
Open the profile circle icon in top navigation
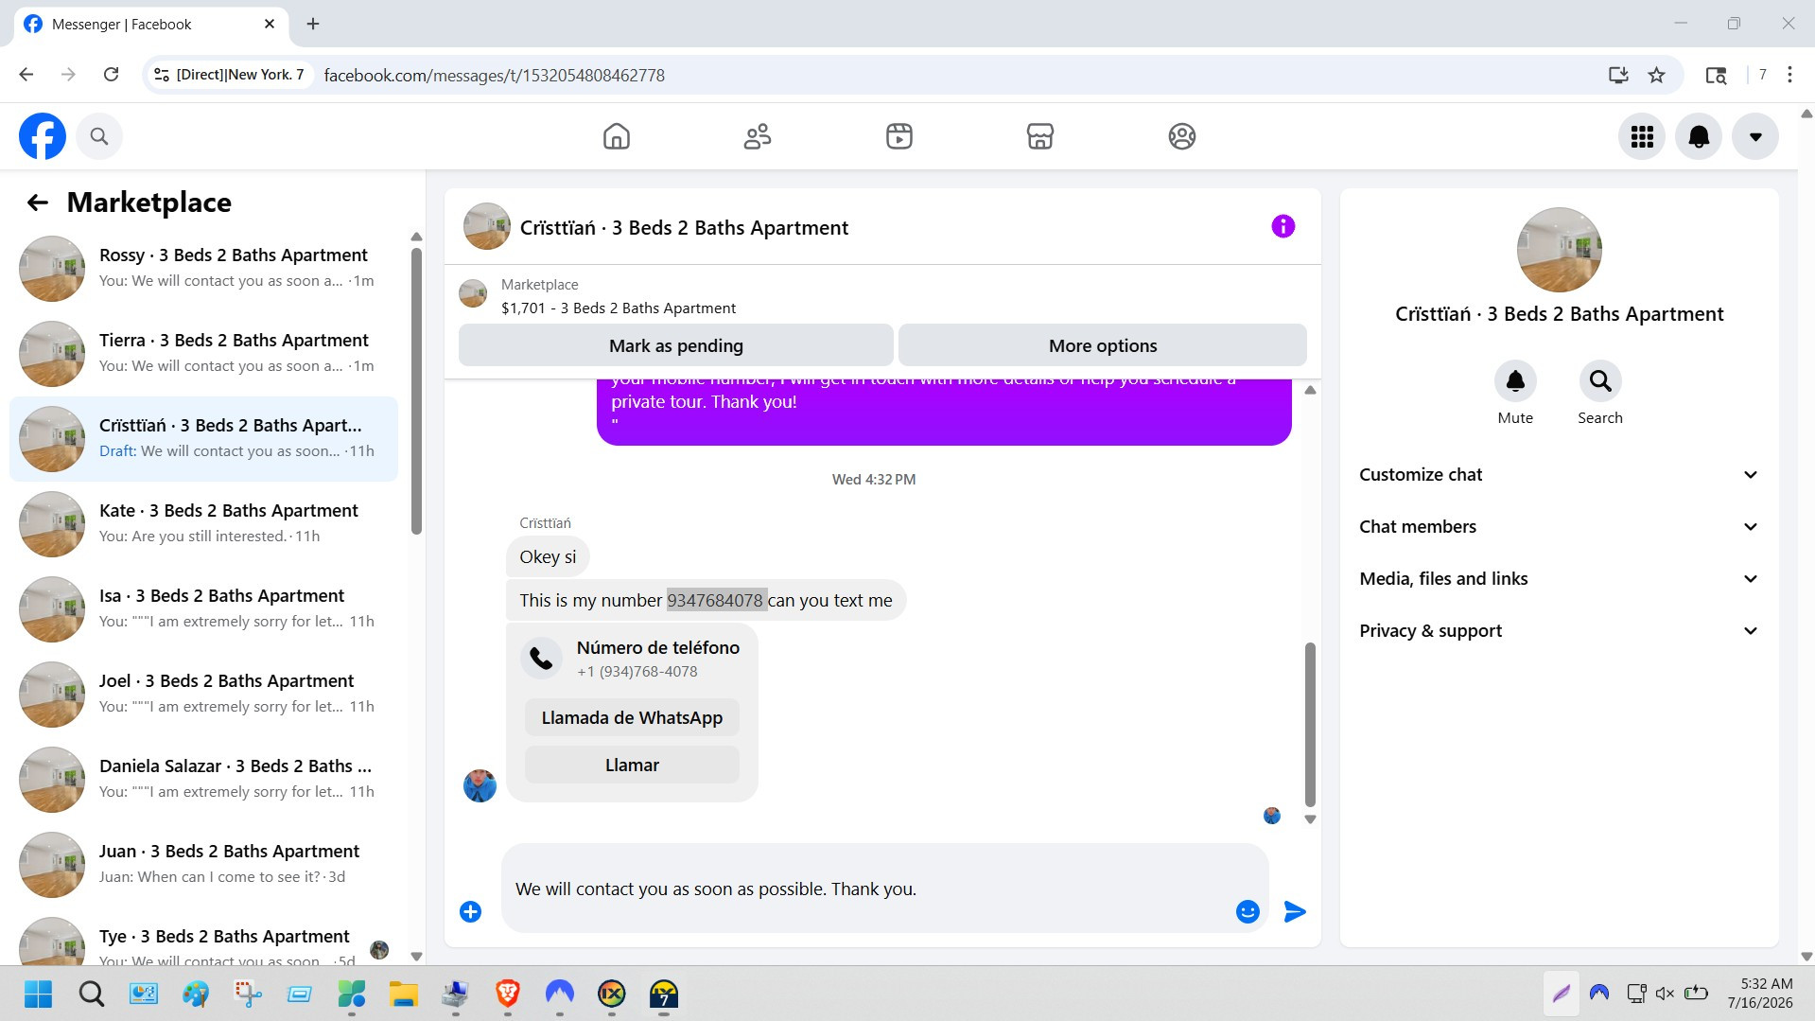click(x=1182, y=136)
